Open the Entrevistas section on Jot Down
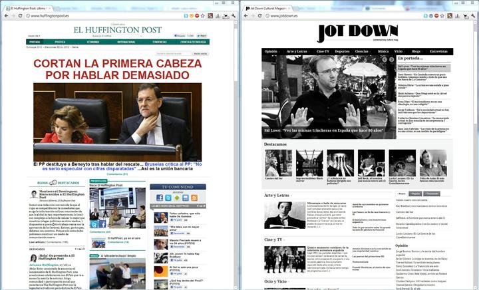The height and width of the screenshot is (290, 479). [438, 51]
